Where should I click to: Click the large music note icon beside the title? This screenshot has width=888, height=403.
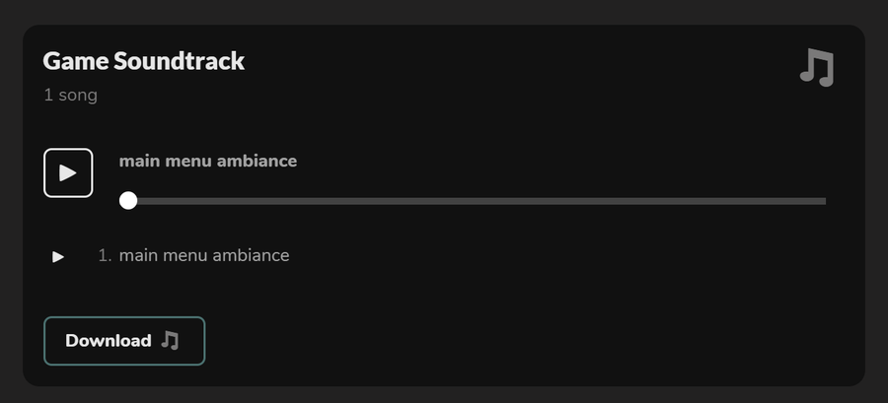pyautogui.click(x=817, y=68)
